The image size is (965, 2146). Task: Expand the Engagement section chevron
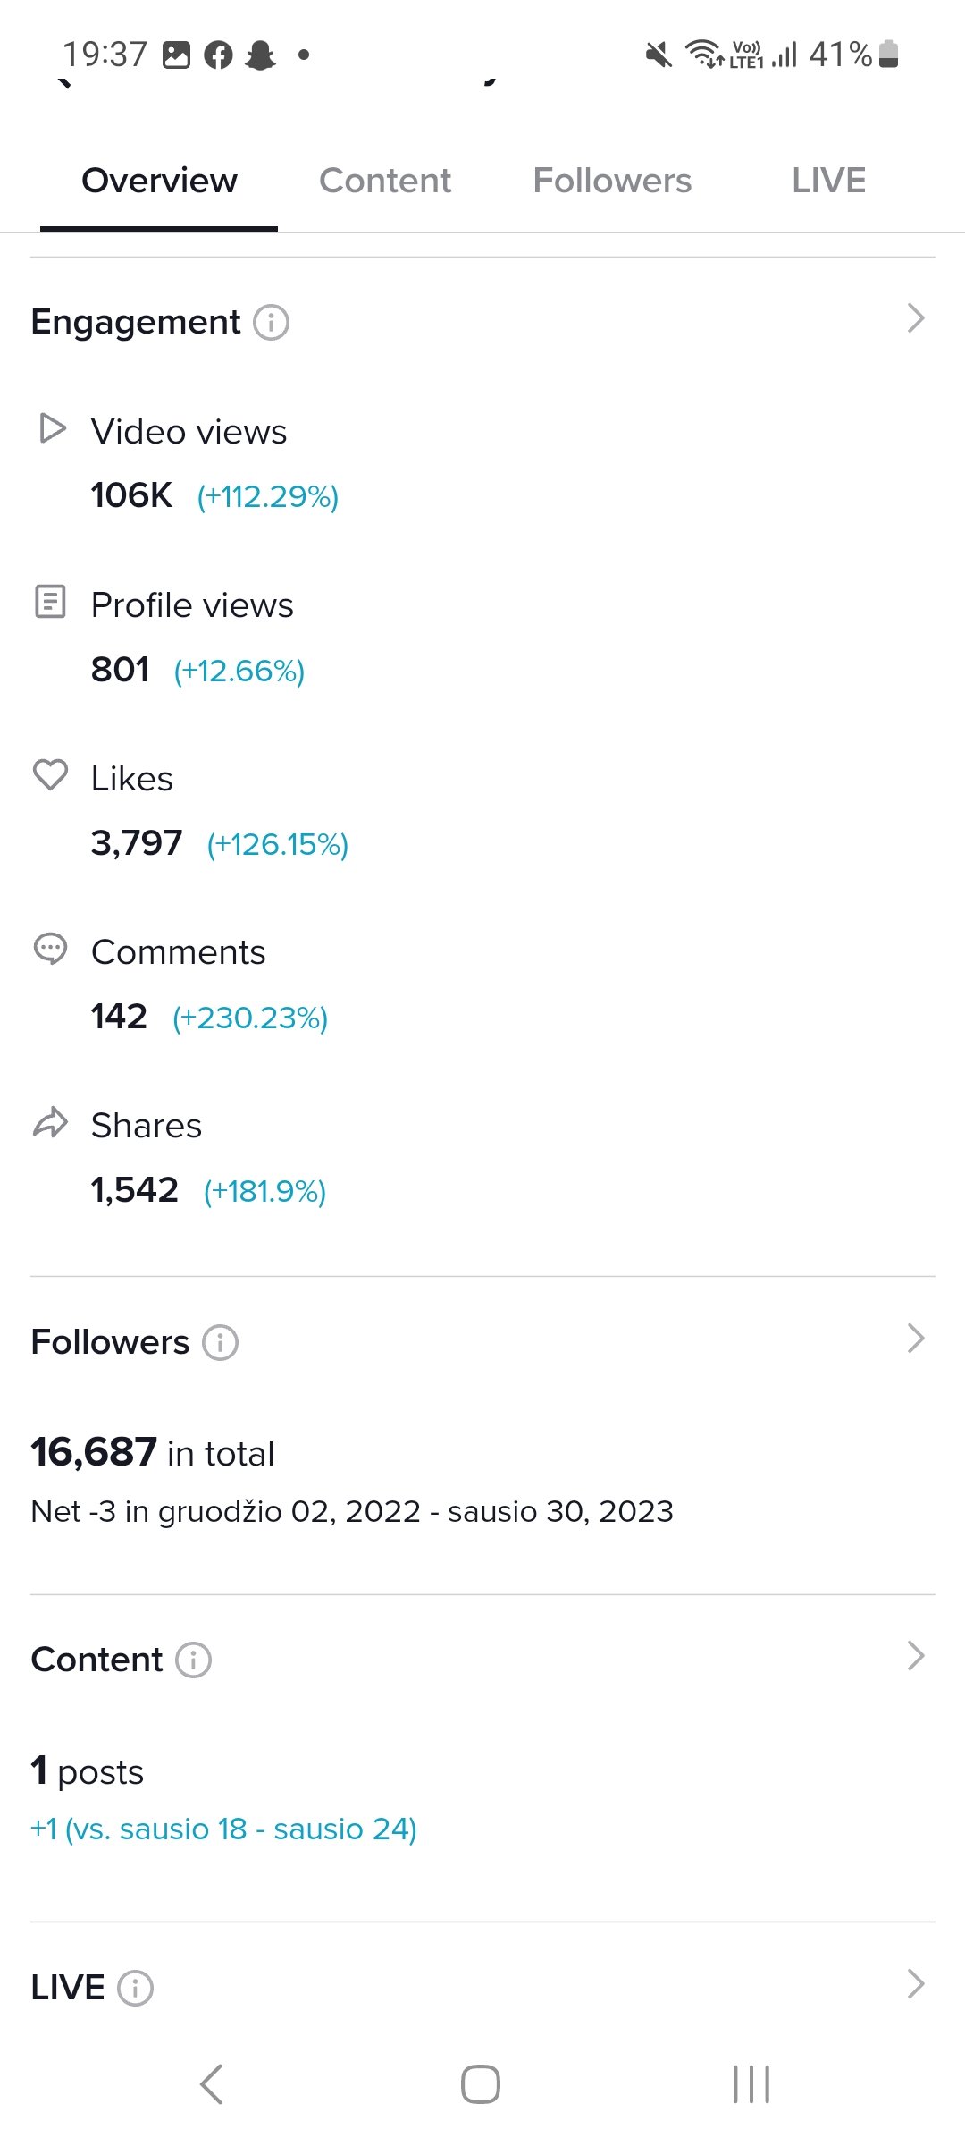point(916,318)
